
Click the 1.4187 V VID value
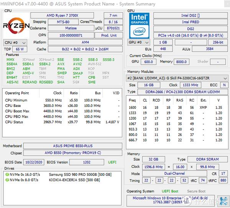(112, 122)
